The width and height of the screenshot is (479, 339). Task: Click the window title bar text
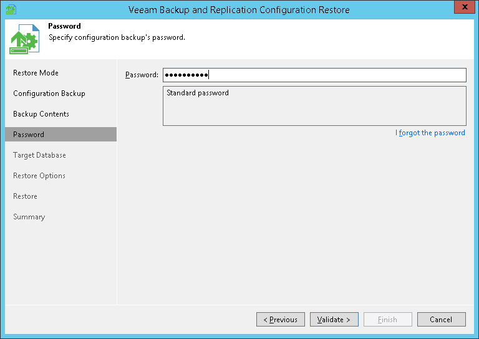pyautogui.click(x=239, y=9)
